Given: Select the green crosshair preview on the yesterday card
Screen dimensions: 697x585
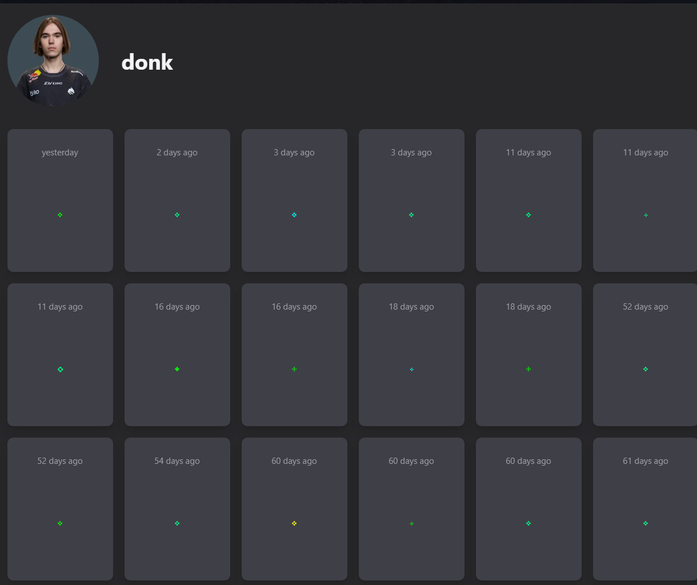Looking at the screenshot, I should point(60,215).
